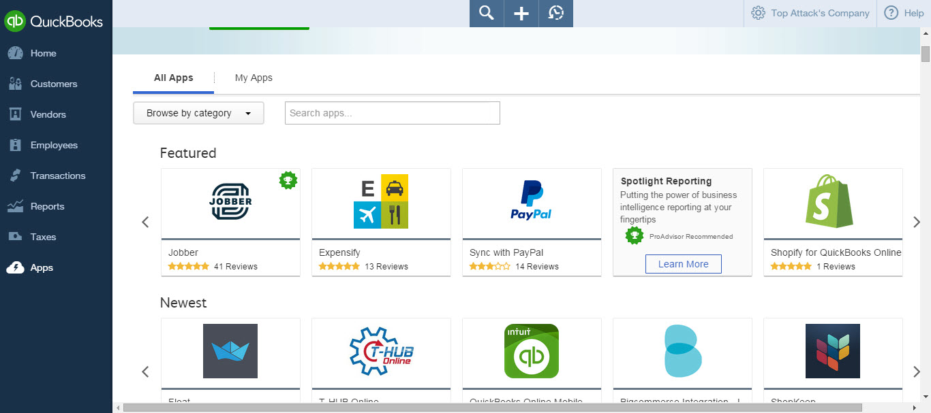Image resolution: width=931 pixels, height=413 pixels.
Task: Expand Browse by category dropdown
Action: point(198,113)
